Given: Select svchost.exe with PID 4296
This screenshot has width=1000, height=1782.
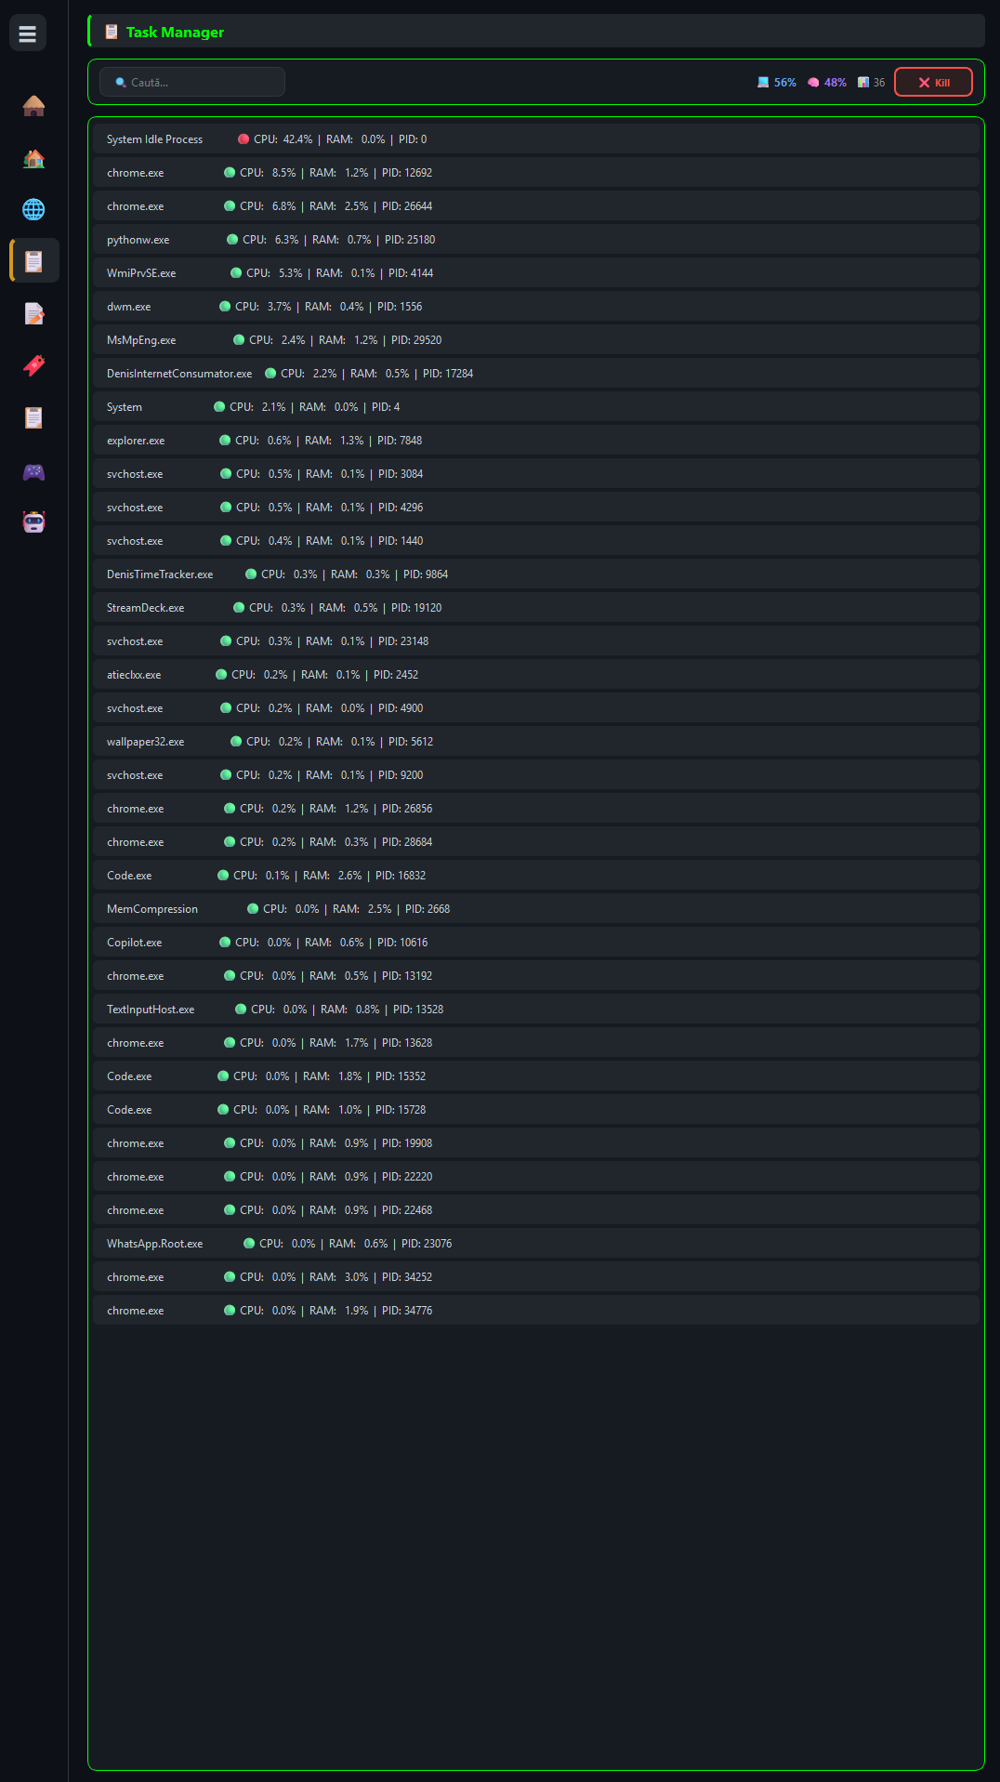Looking at the screenshot, I should 536,508.
